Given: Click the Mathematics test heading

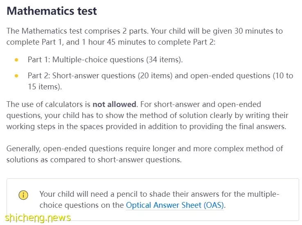Looking at the screenshot, I should point(52,11).
